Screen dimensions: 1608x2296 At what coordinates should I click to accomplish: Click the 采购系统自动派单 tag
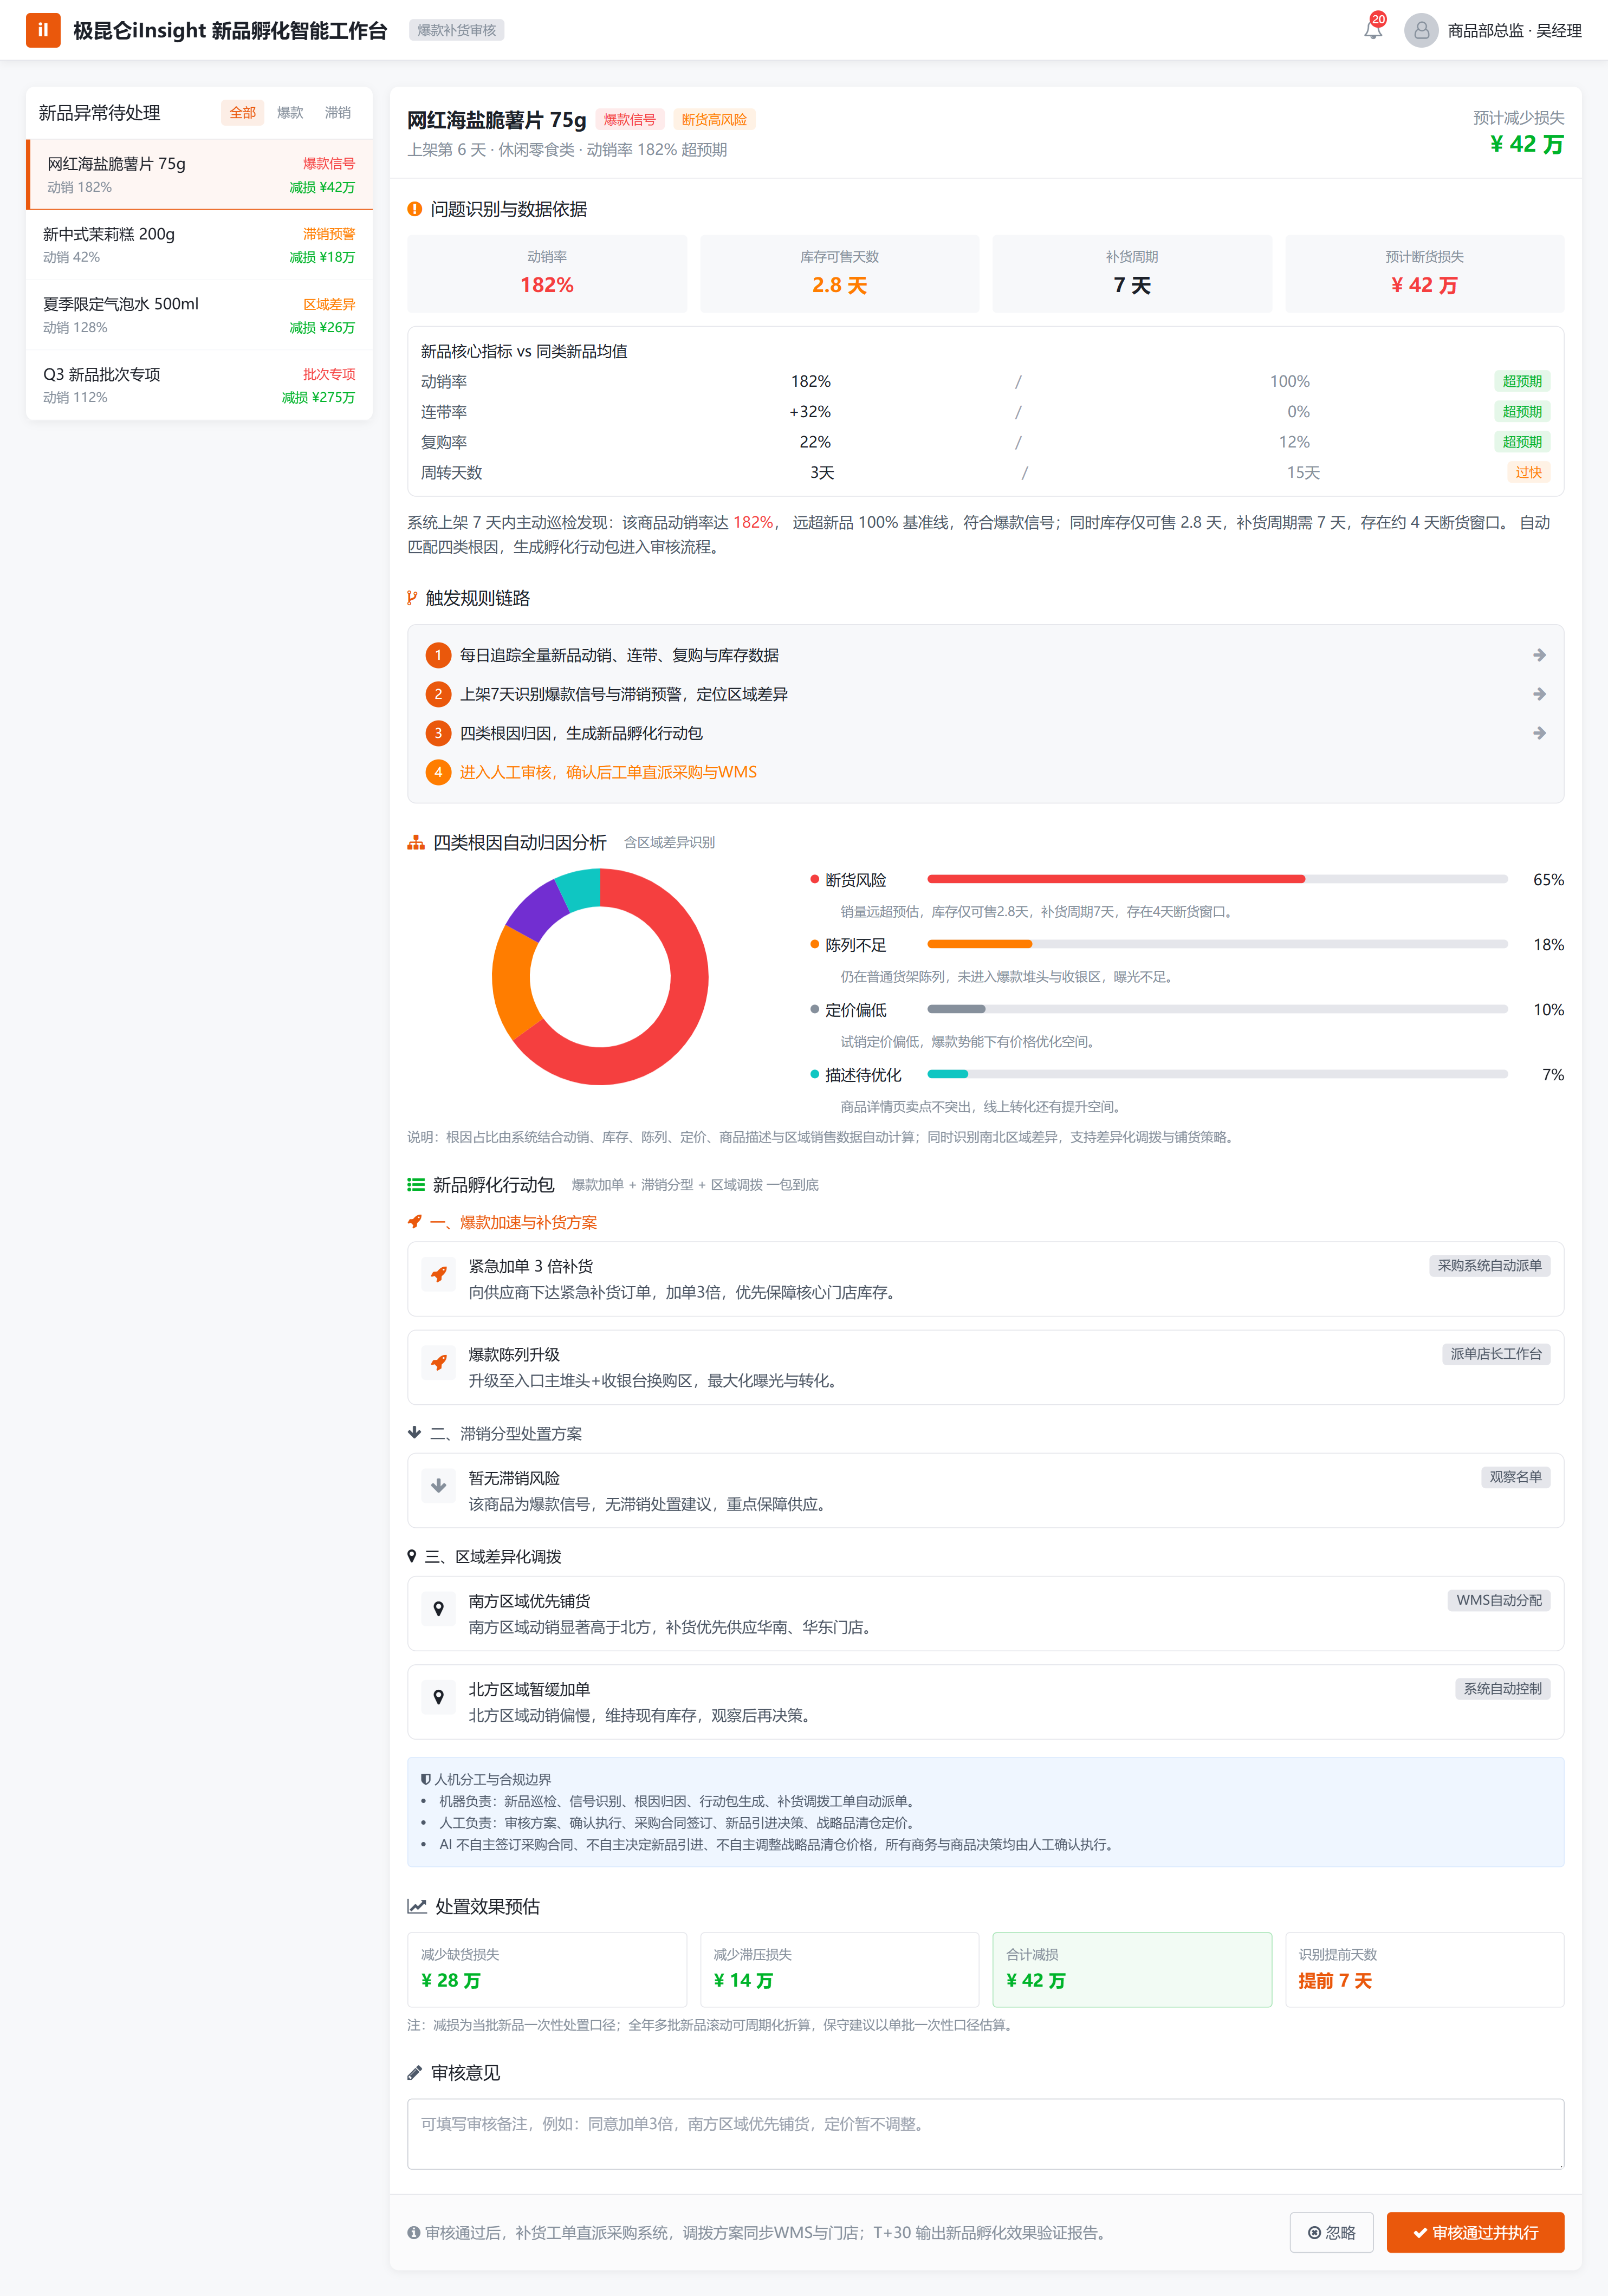[x=1489, y=1265]
